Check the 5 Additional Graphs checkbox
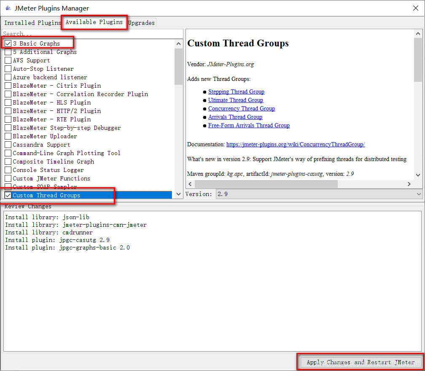This screenshot has width=425, height=371. 8,52
